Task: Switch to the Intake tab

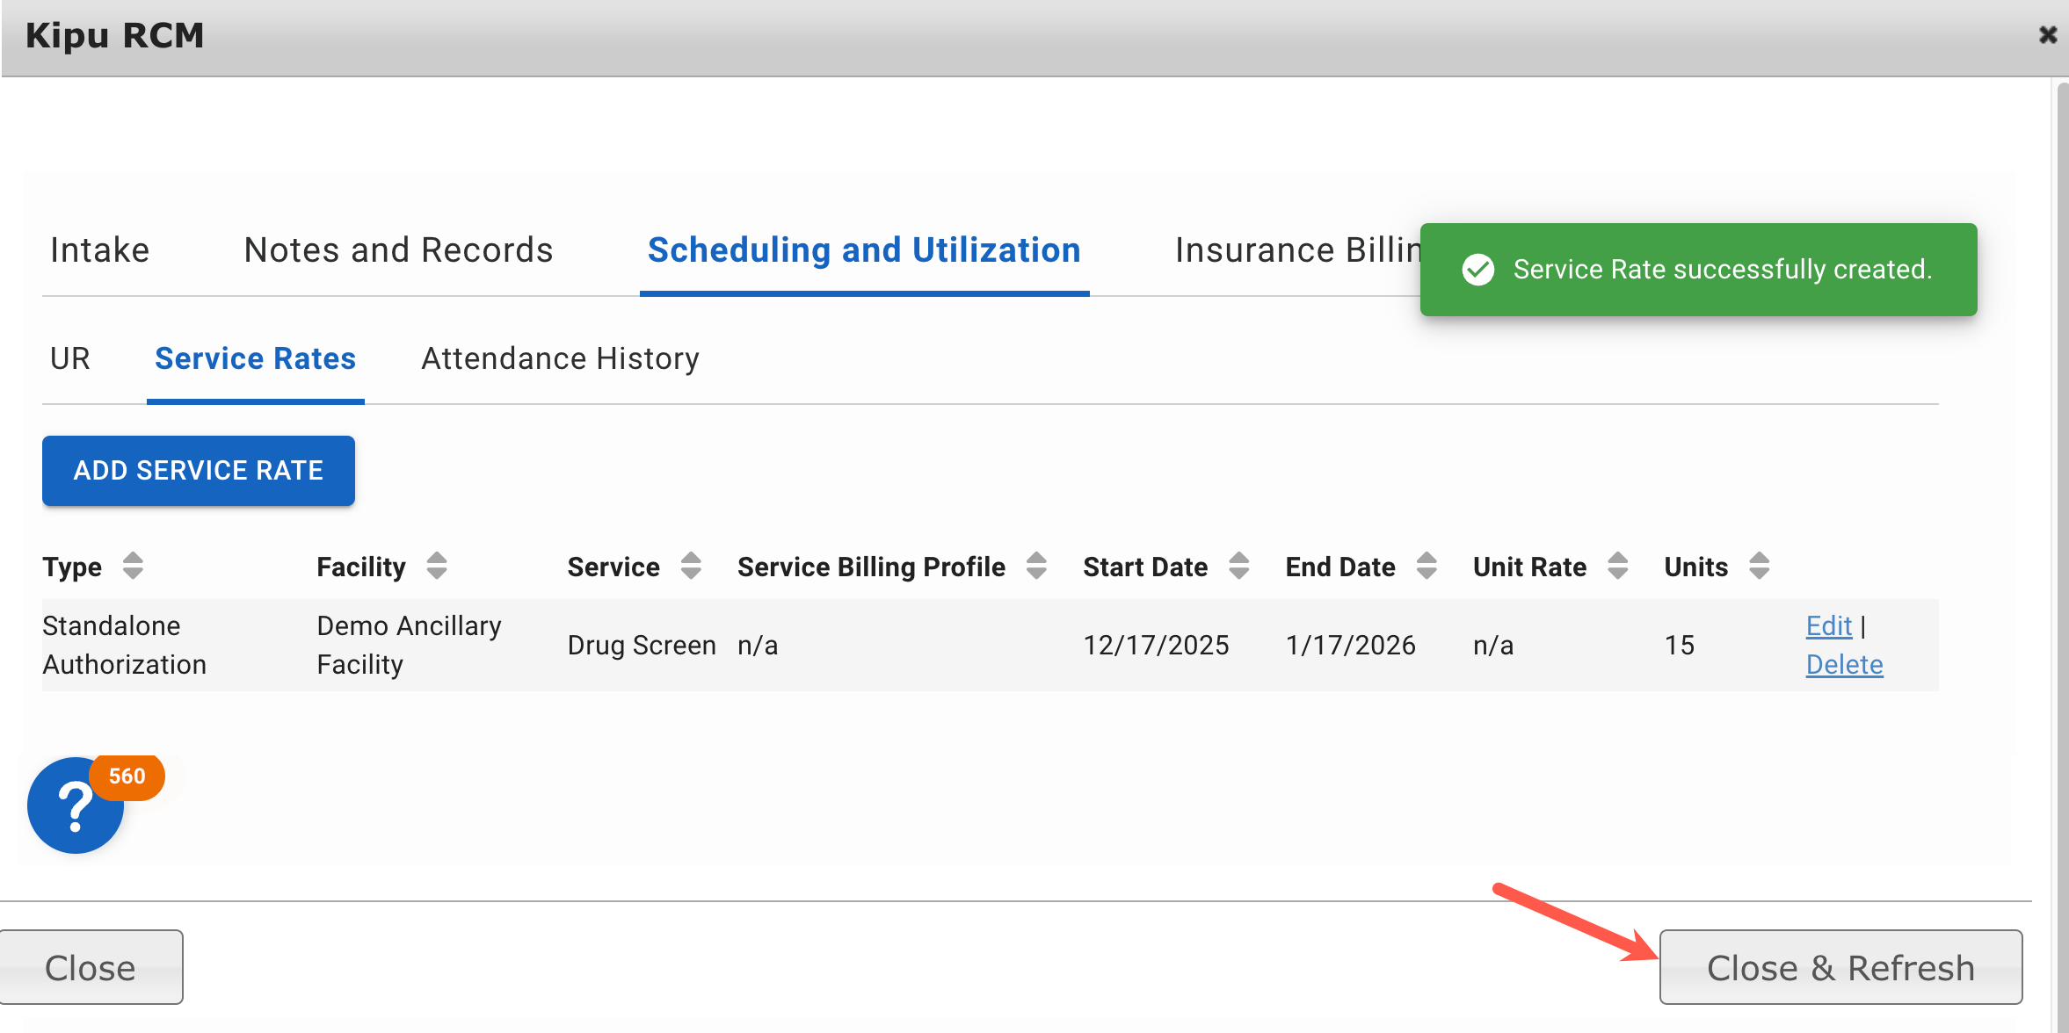Action: (99, 249)
